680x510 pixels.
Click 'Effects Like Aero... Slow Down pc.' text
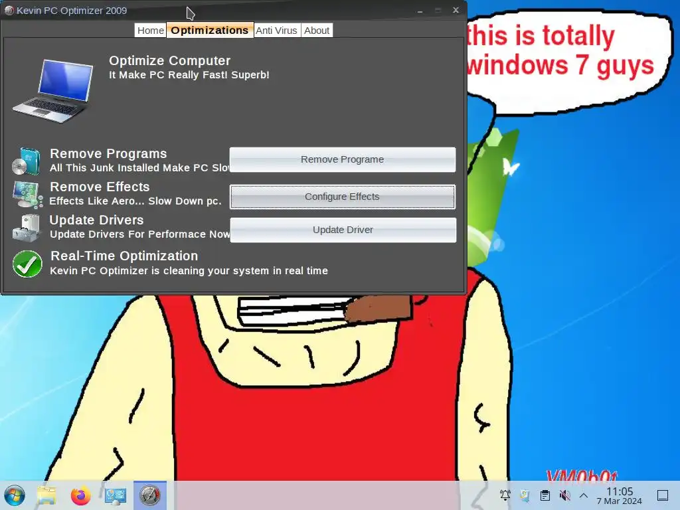click(x=135, y=201)
